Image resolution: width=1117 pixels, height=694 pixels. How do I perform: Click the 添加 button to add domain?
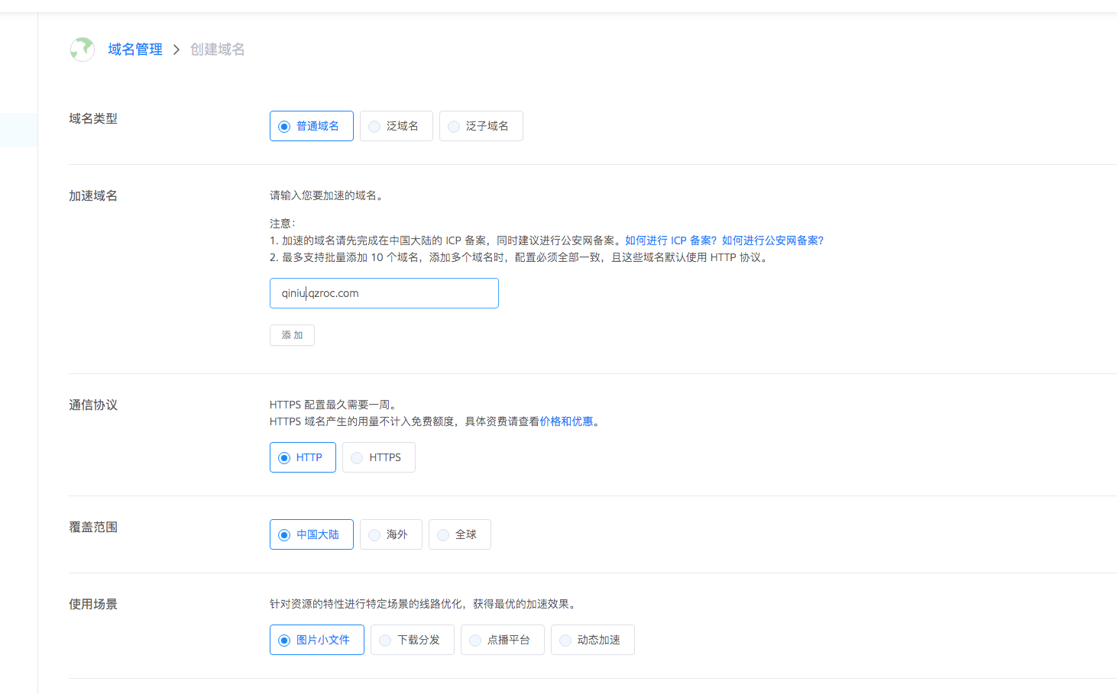(x=292, y=334)
